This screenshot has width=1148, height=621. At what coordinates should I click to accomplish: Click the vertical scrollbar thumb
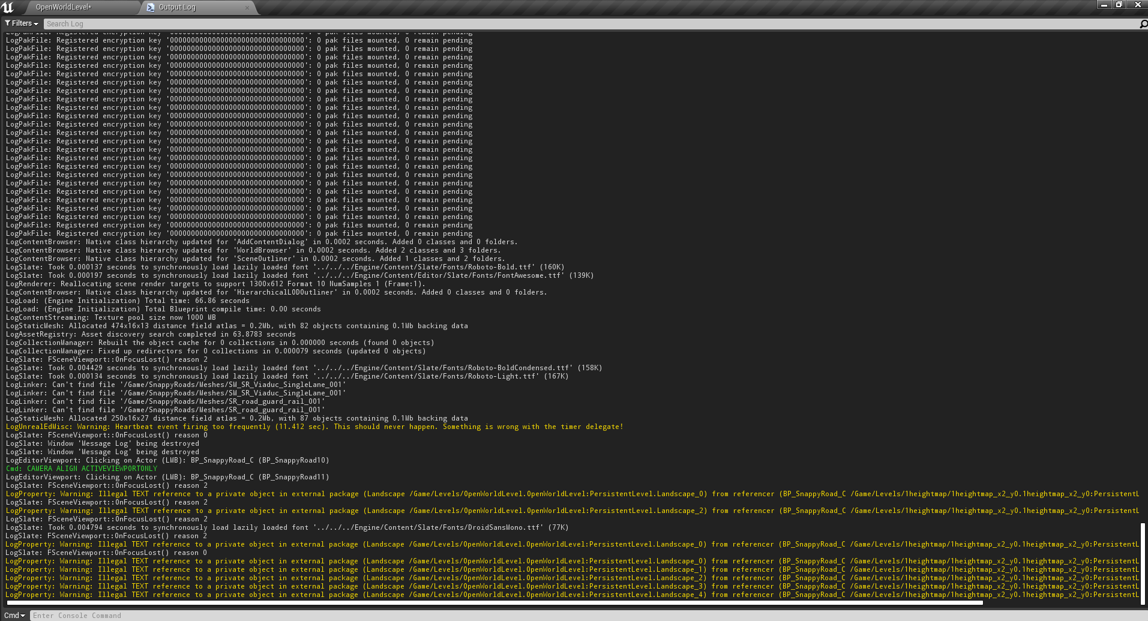[x=1143, y=563]
